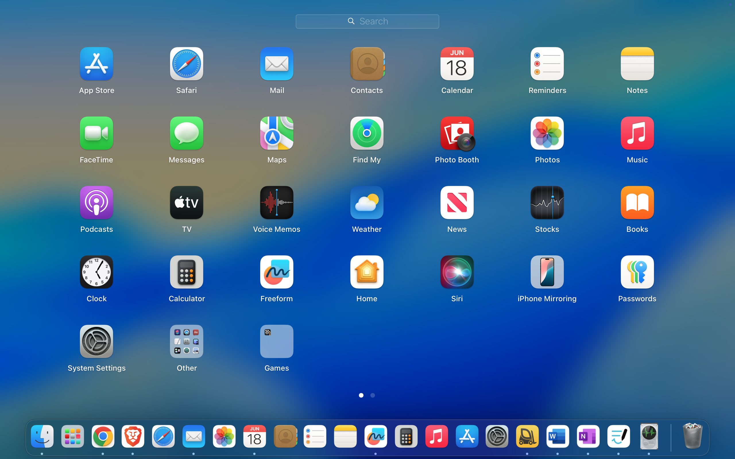Select first Launchpad page indicator dot
Screen dimensions: 735x459
[x=361, y=395]
